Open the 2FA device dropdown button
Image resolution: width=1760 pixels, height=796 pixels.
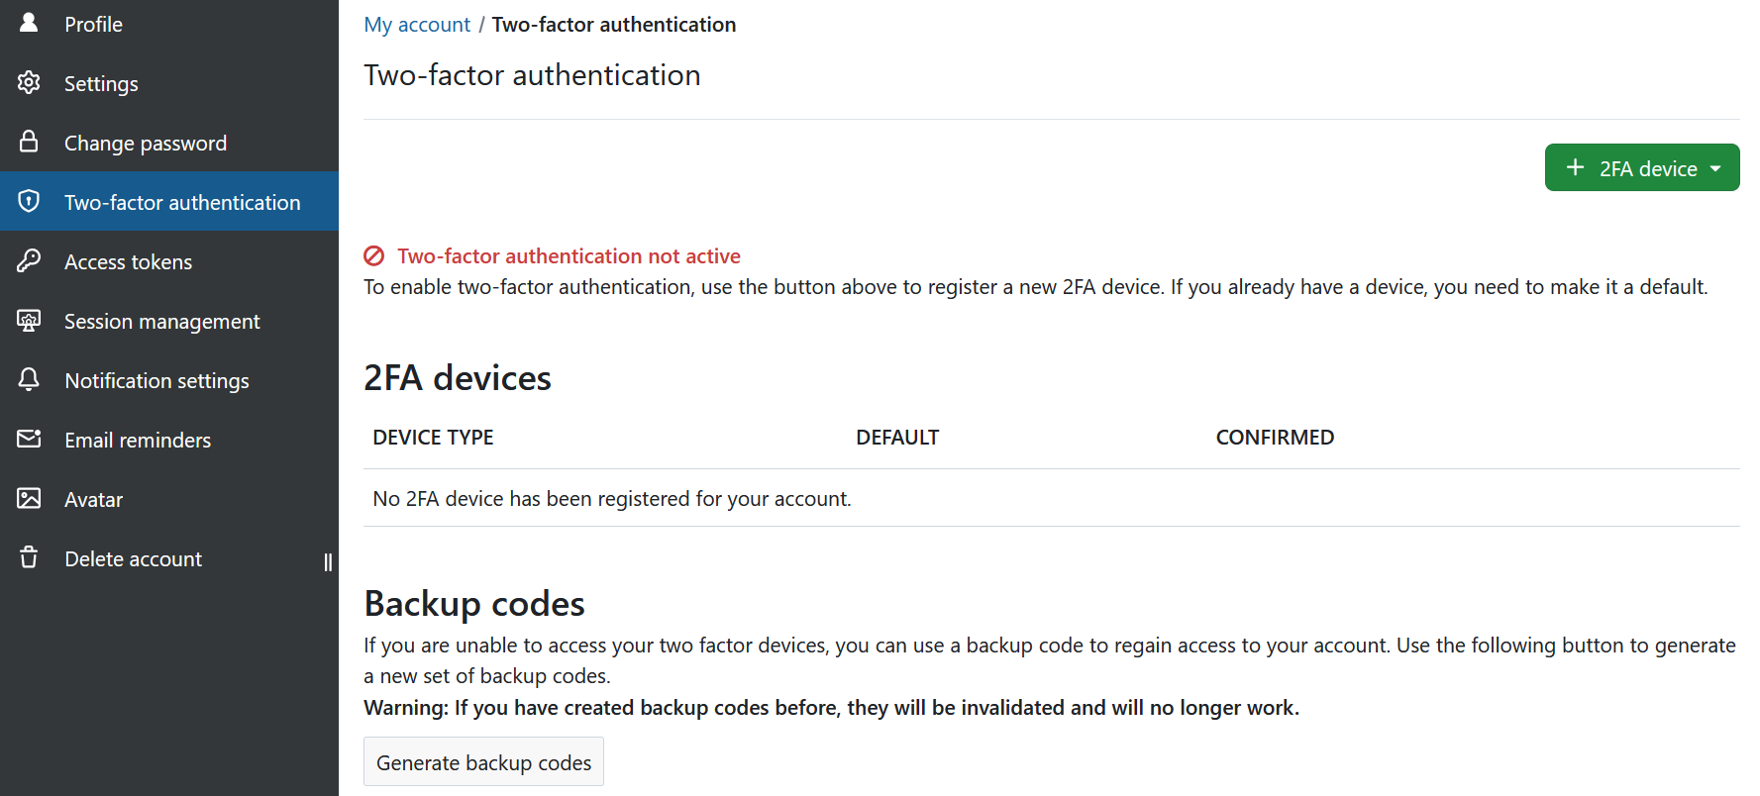point(1641,168)
